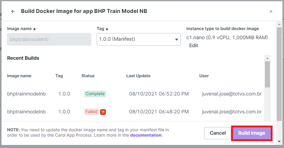Click the User column header
Screen dimensions: 284x148
pyautogui.click(x=204, y=76)
